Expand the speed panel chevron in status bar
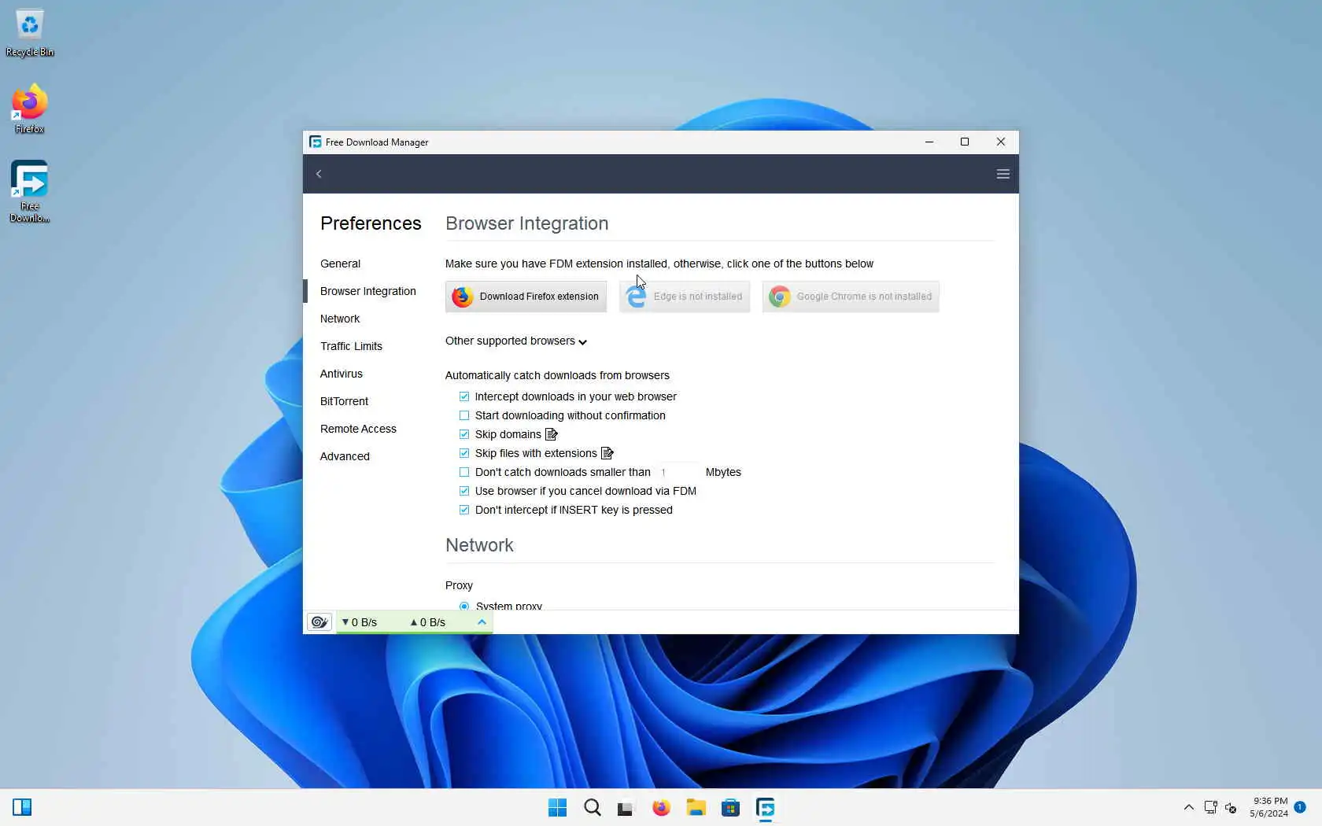 tap(482, 621)
